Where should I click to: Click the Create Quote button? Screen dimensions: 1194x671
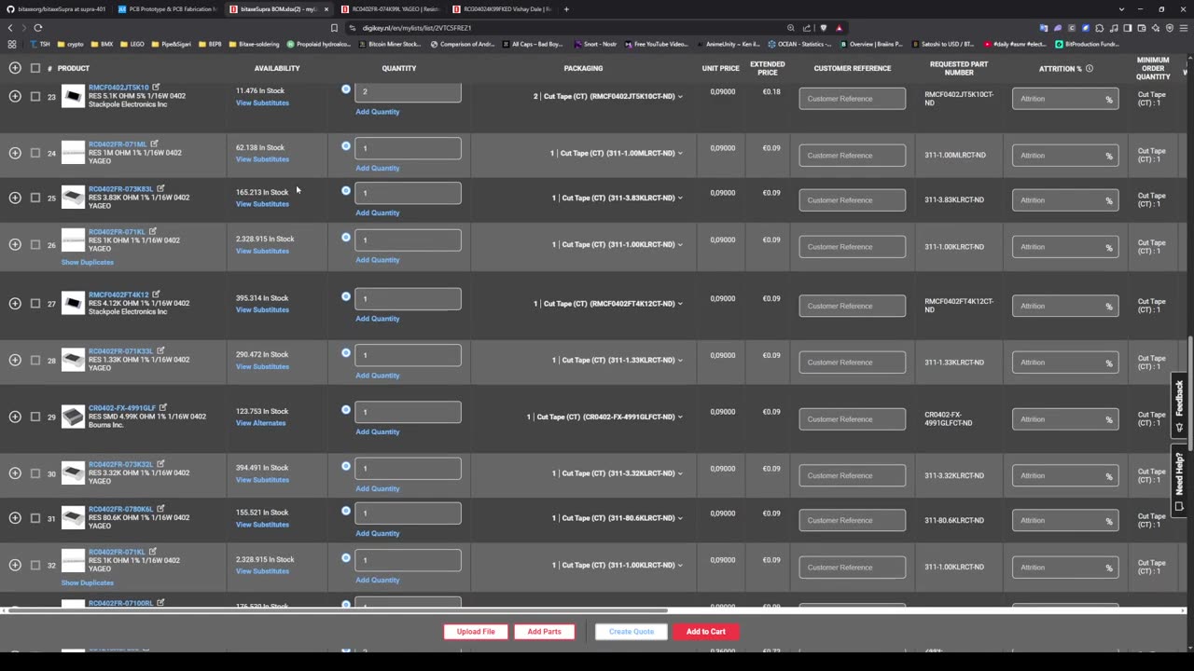point(632,632)
